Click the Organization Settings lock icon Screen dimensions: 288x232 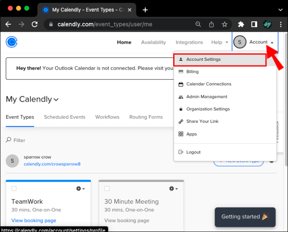point(181,109)
